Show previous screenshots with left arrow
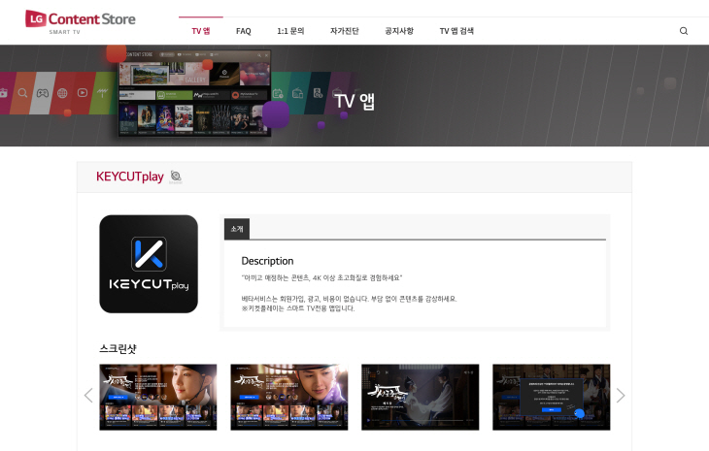 88,396
